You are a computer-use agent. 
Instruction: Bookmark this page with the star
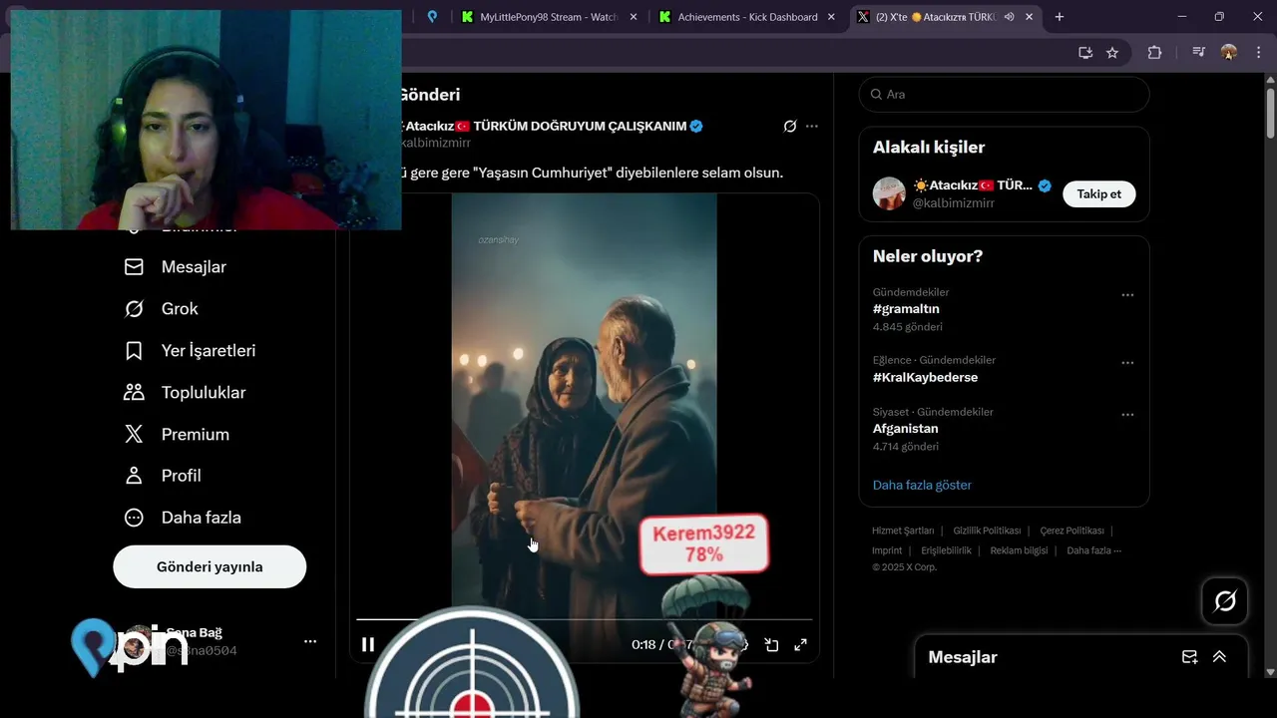[x=1112, y=53]
